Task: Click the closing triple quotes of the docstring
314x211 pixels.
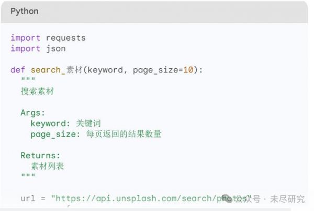Action: 28,177
